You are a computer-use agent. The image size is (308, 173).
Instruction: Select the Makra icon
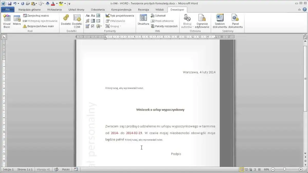point(17,21)
